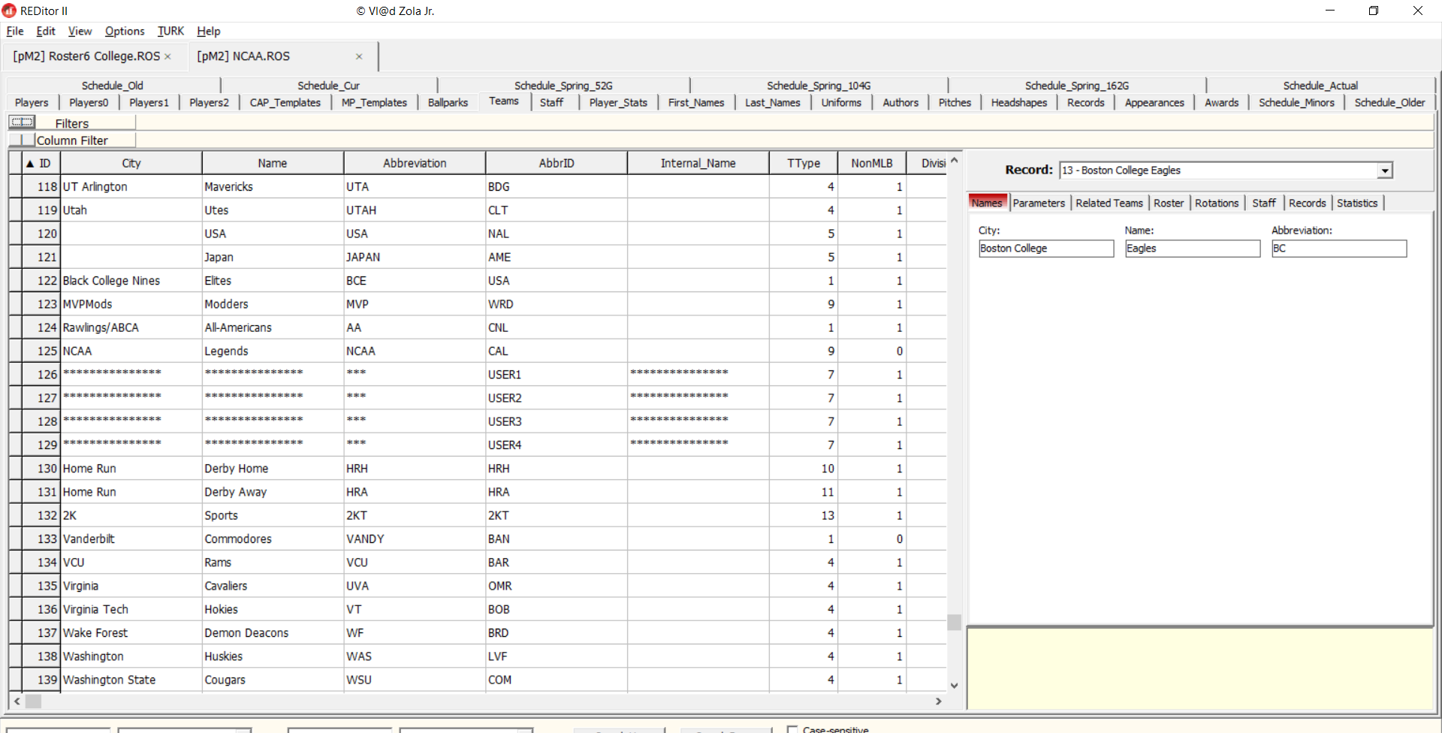The height and width of the screenshot is (733, 1442).
Task: Sort by the NonMLB column header
Action: (x=872, y=163)
